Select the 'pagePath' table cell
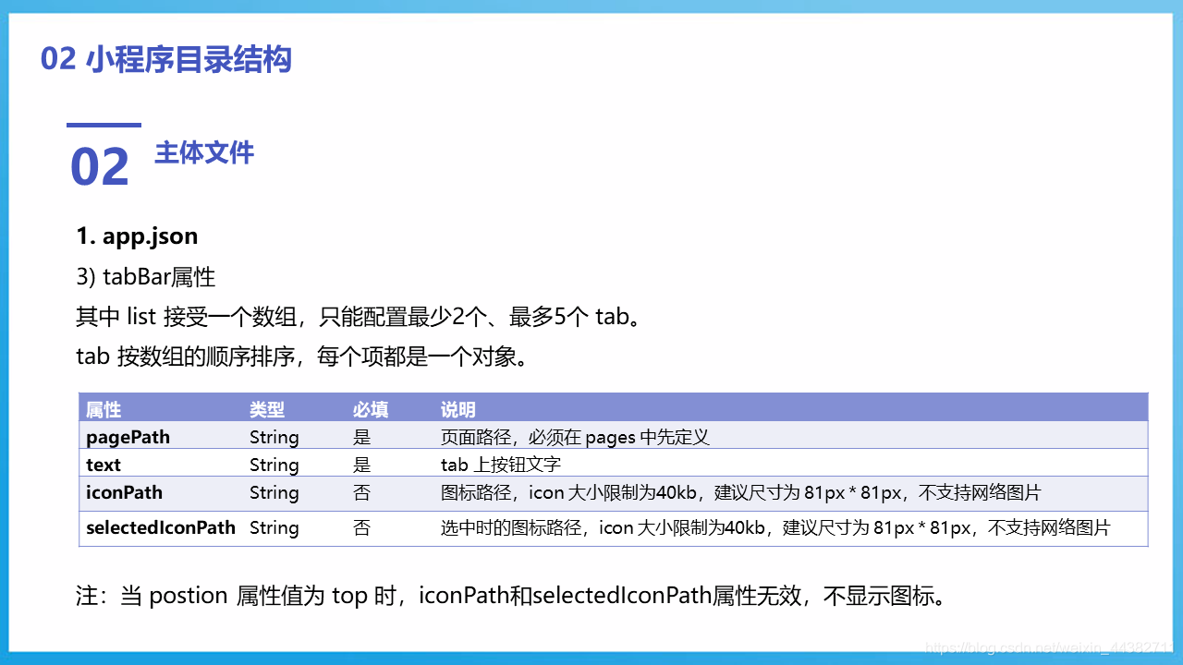Image resolution: width=1183 pixels, height=665 pixels. 128,437
